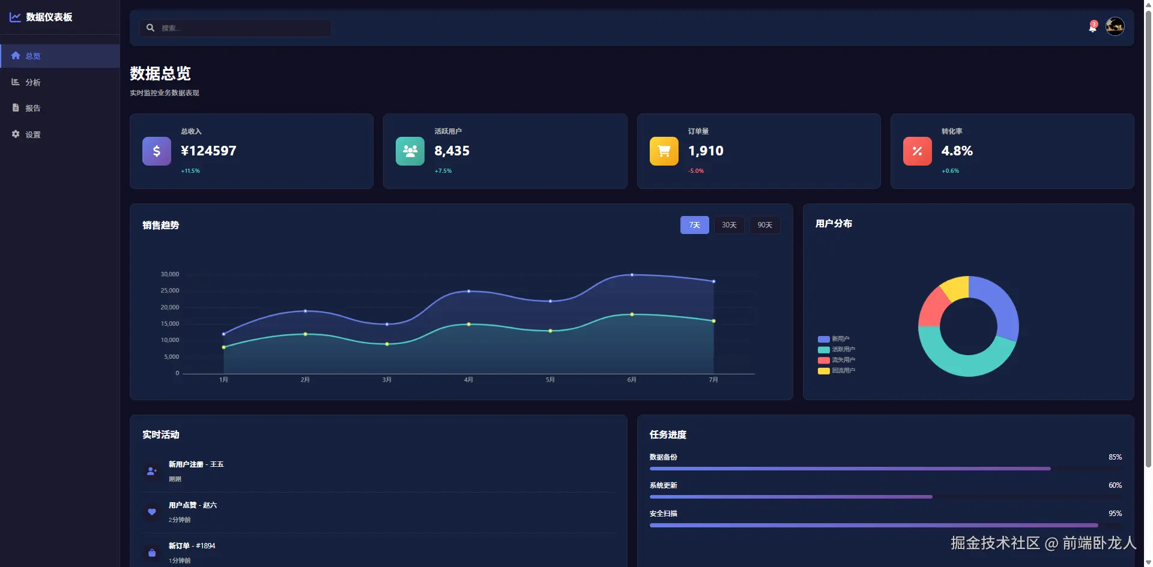
Task: Click the -5.0% change under 订单量
Action: [x=696, y=171]
